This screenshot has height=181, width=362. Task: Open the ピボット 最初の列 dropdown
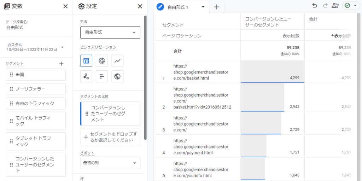(x=110, y=163)
